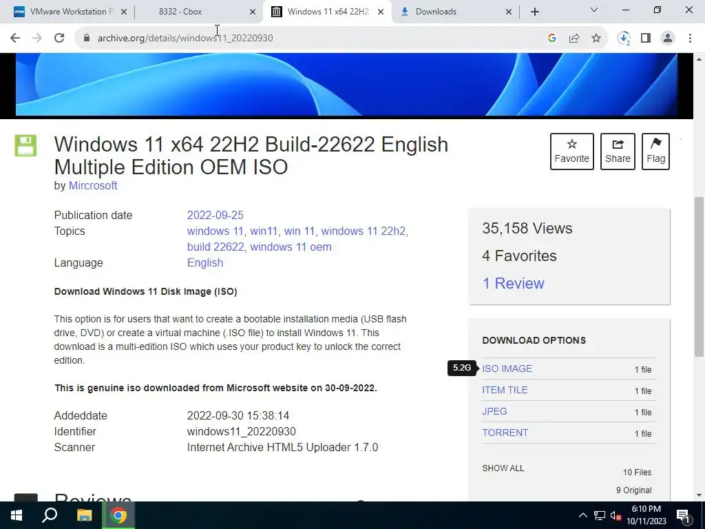705x529 pixels.
Task: Open Chrome three-dot menu
Action: point(690,39)
